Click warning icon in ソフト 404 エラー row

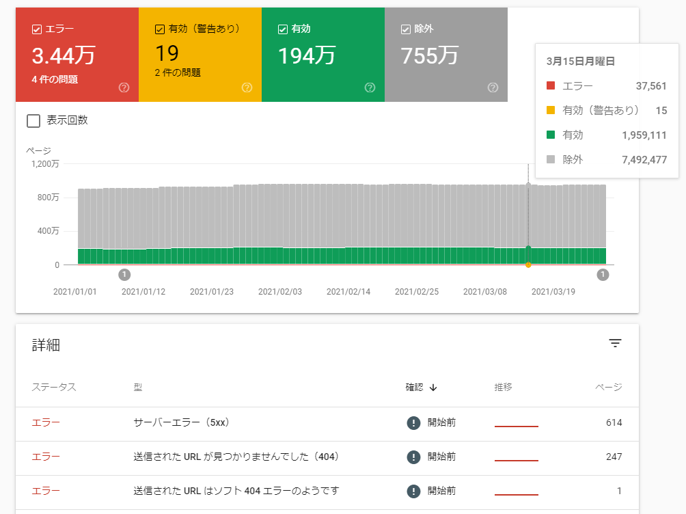pyautogui.click(x=413, y=491)
